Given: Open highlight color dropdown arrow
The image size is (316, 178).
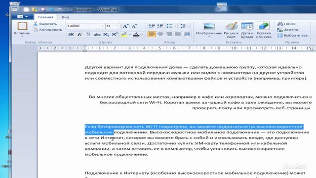Looking at the screenshot, I should (130, 34).
